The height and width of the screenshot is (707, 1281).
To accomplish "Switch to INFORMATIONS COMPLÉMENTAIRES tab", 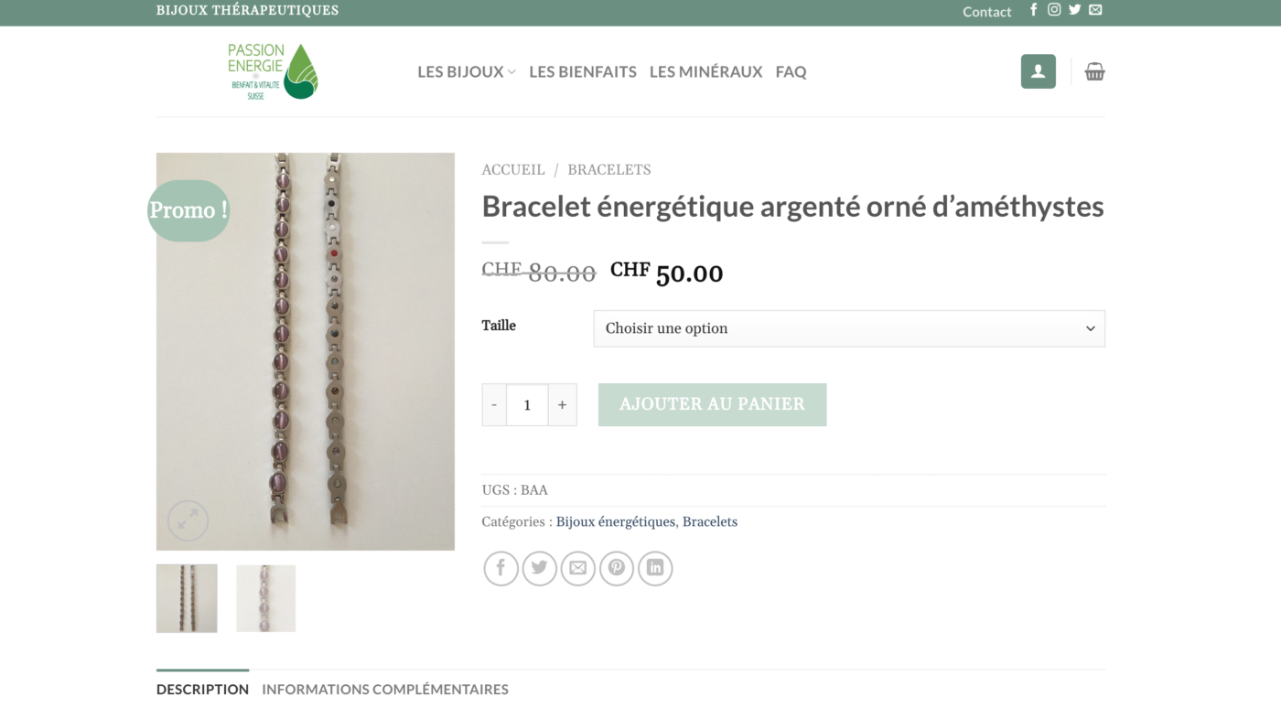I will tap(385, 690).
